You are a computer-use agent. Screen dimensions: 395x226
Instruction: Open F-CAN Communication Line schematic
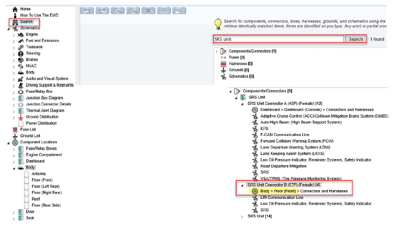(285, 135)
